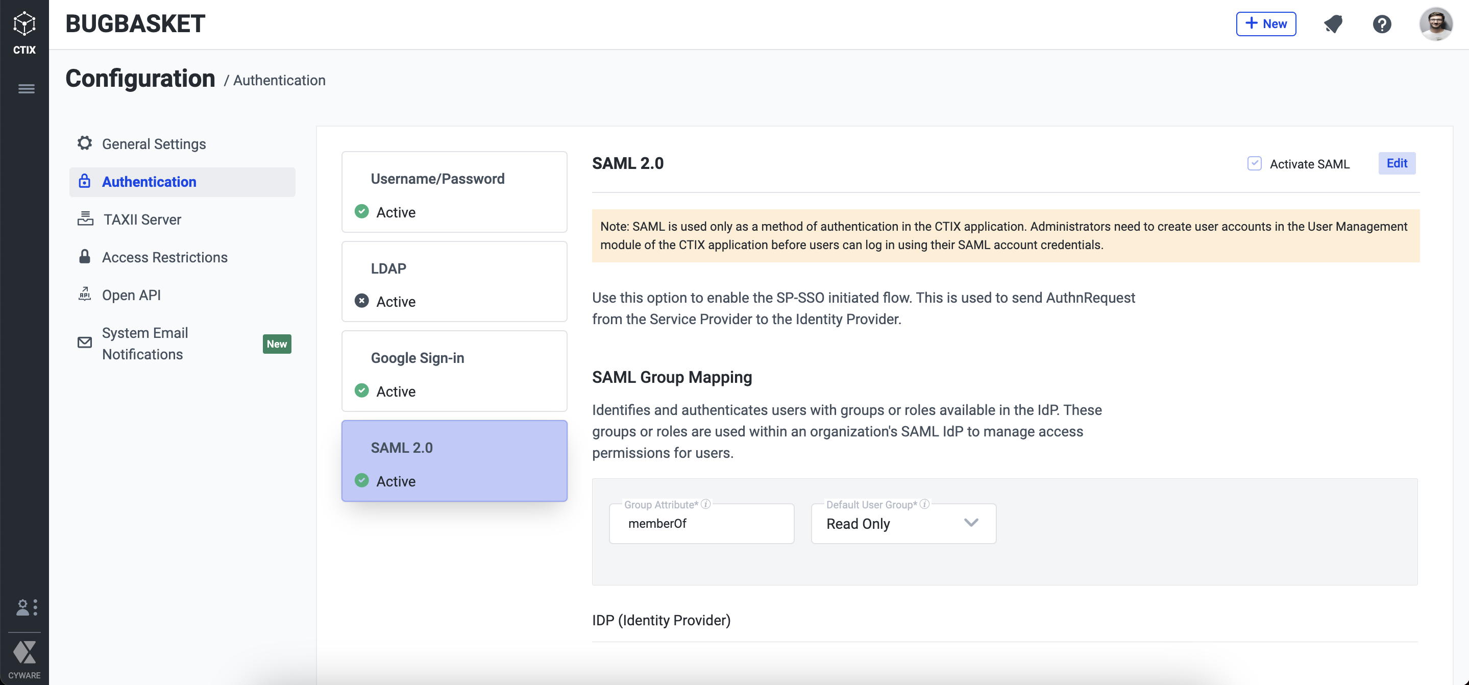The height and width of the screenshot is (685, 1469).
Task: Open the notifications megaphone icon
Action: coord(1333,24)
